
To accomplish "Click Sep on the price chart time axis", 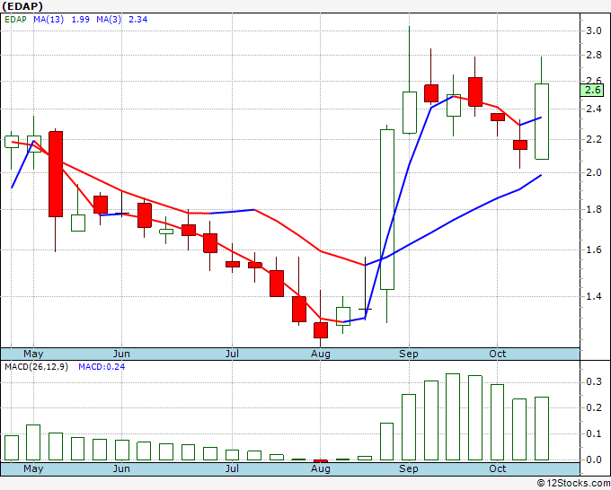I will (x=408, y=354).
